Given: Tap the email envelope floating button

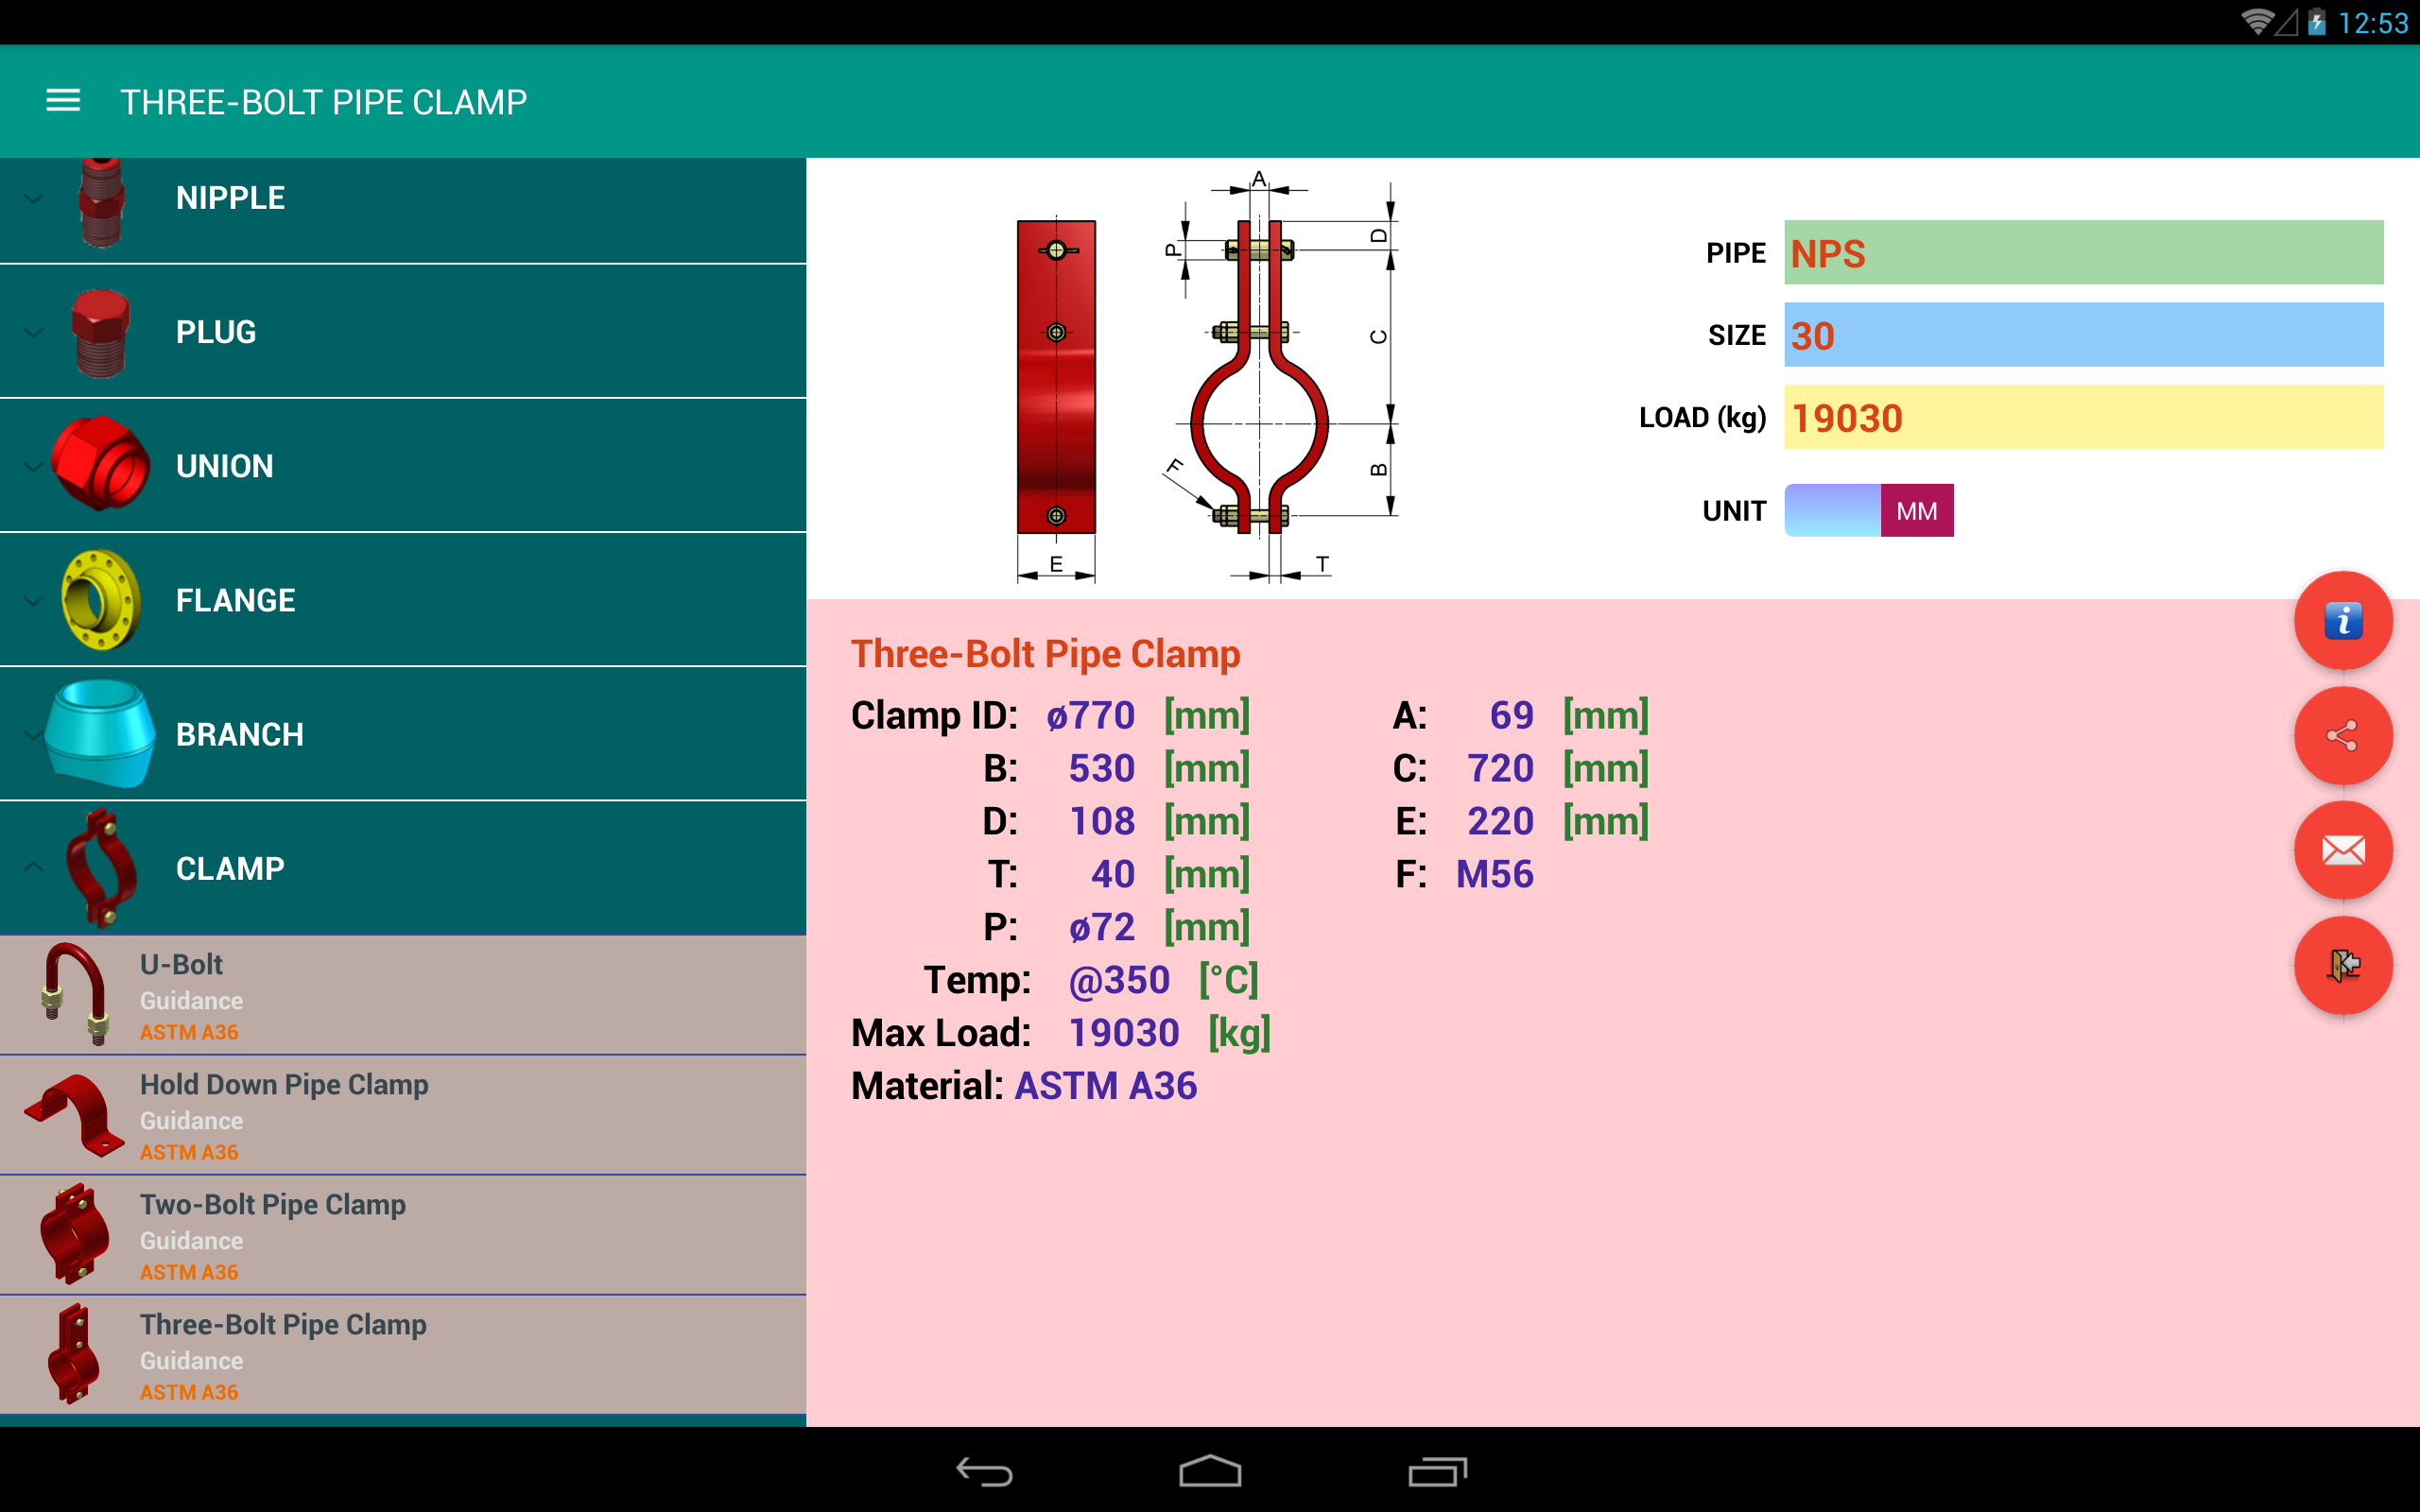Looking at the screenshot, I should click(x=2342, y=851).
